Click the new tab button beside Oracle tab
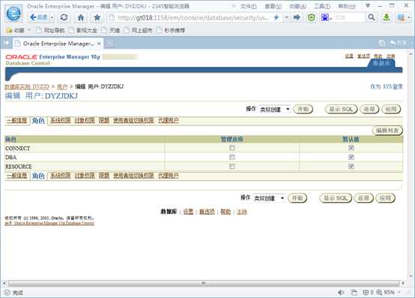 [110, 43]
